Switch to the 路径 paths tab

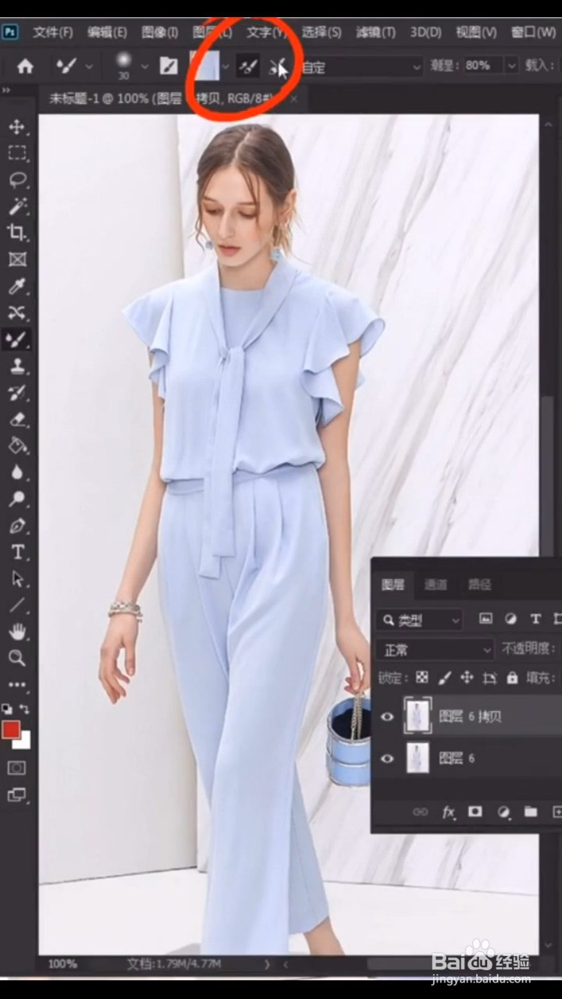click(478, 585)
